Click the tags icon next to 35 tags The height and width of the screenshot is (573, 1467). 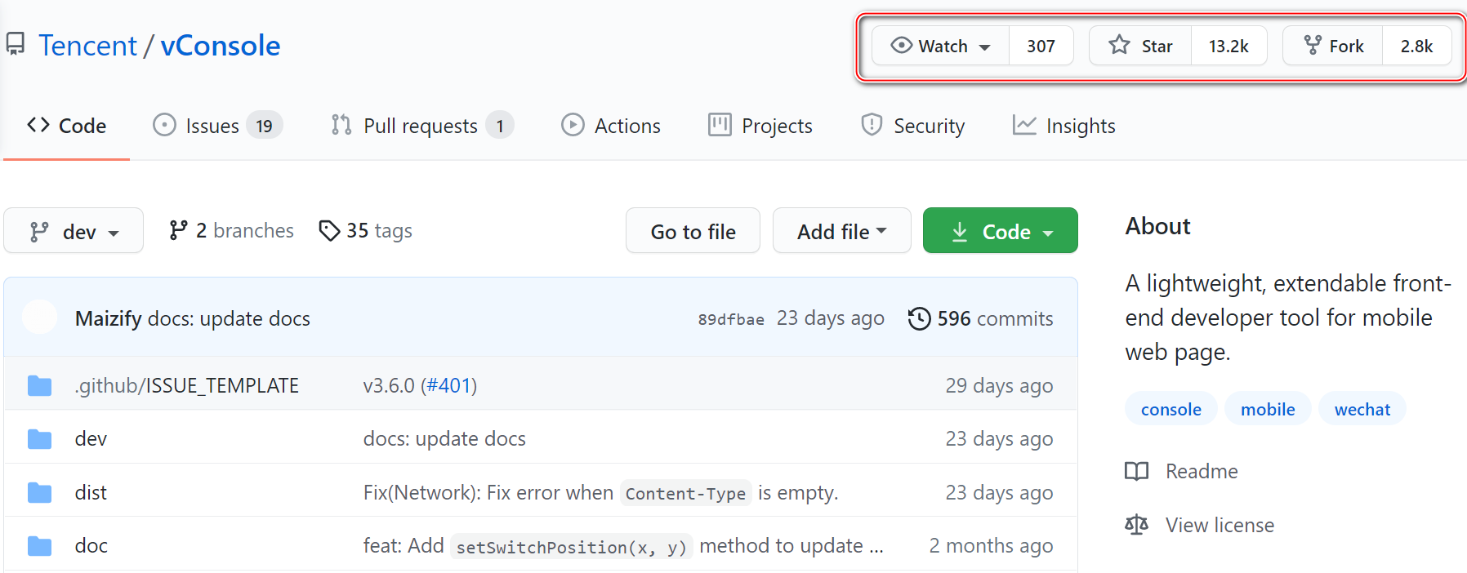pyautogui.click(x=329, y=231)
